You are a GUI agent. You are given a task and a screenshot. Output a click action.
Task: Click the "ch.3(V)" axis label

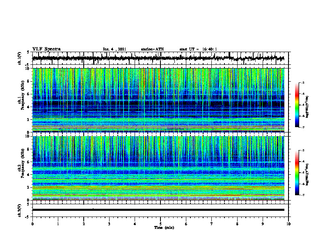tap(20, 210)
